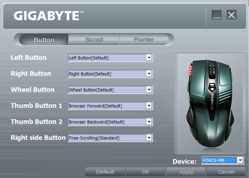Click the GIGABYTE logo
Screen dimensions: 249x178
pyautogui.click(x=48, y=16)
